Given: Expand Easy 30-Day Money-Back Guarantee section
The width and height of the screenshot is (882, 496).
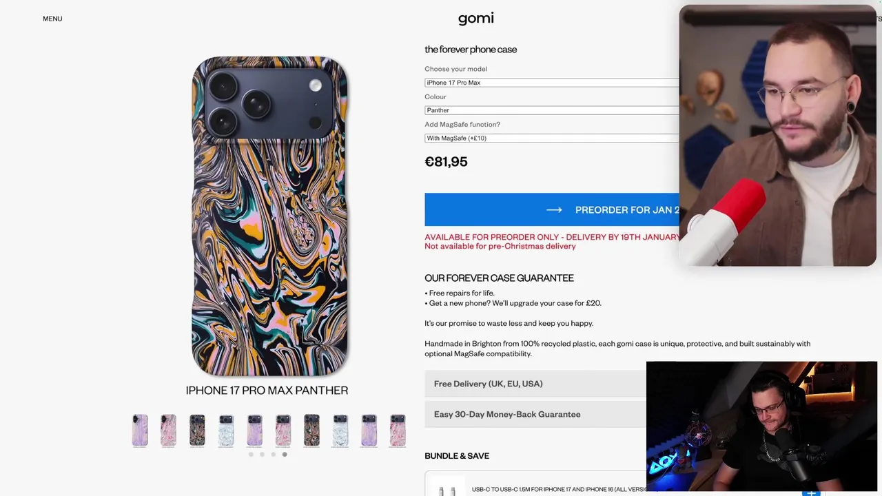Looking at the screenshot, I should pyautogui.click(x=535, y=414).
